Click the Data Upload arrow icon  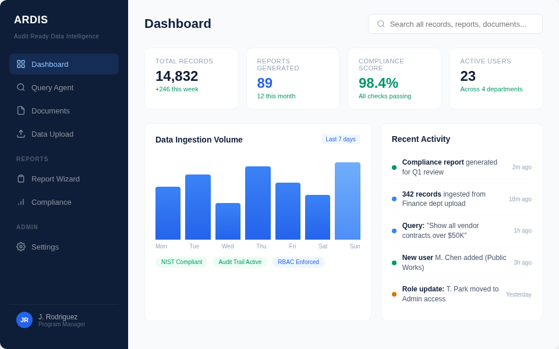[21, 134]
